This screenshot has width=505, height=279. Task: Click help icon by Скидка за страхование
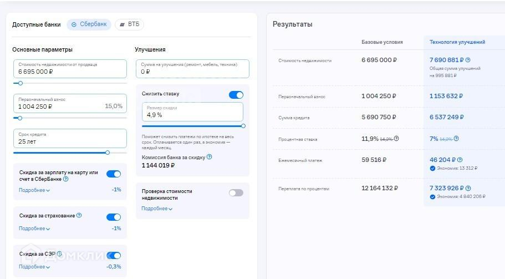79,215
